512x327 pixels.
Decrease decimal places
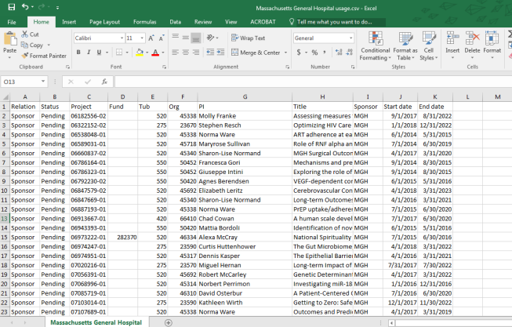pos(350,53)
